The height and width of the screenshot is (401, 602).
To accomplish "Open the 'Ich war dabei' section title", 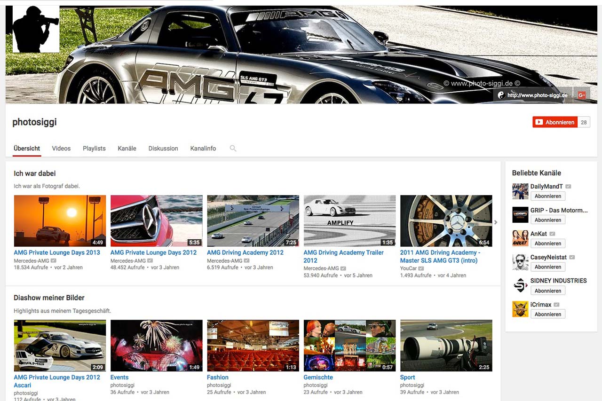I will click(35, 173).
